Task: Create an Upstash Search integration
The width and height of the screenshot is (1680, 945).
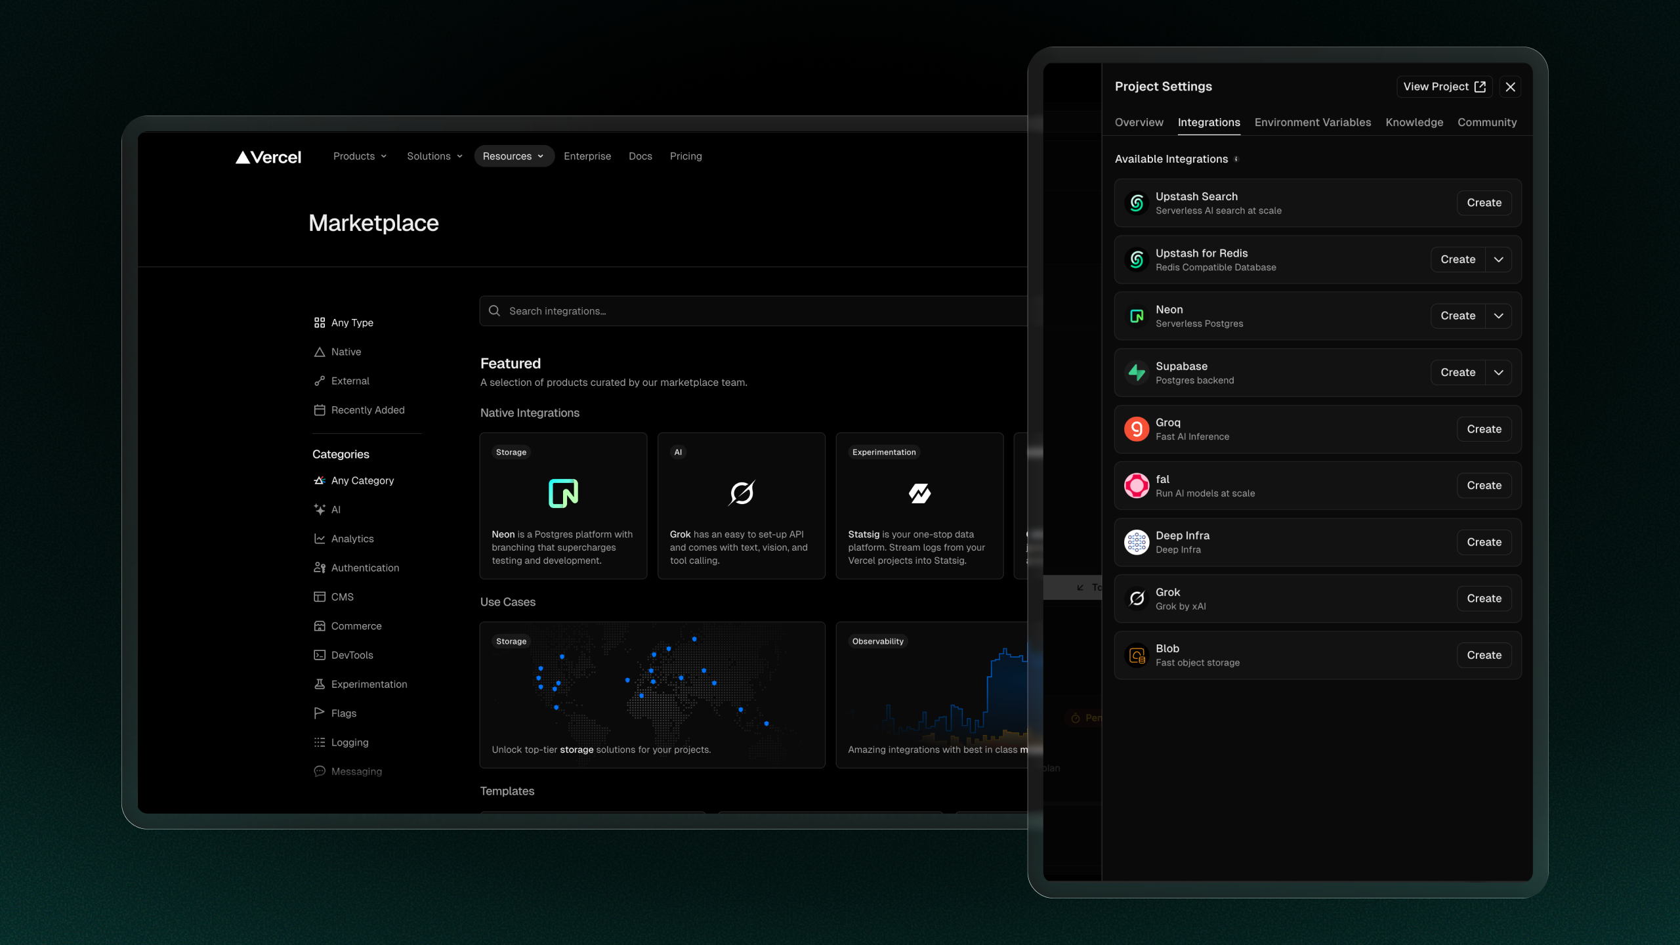Action: click(x=1484, y=203)
